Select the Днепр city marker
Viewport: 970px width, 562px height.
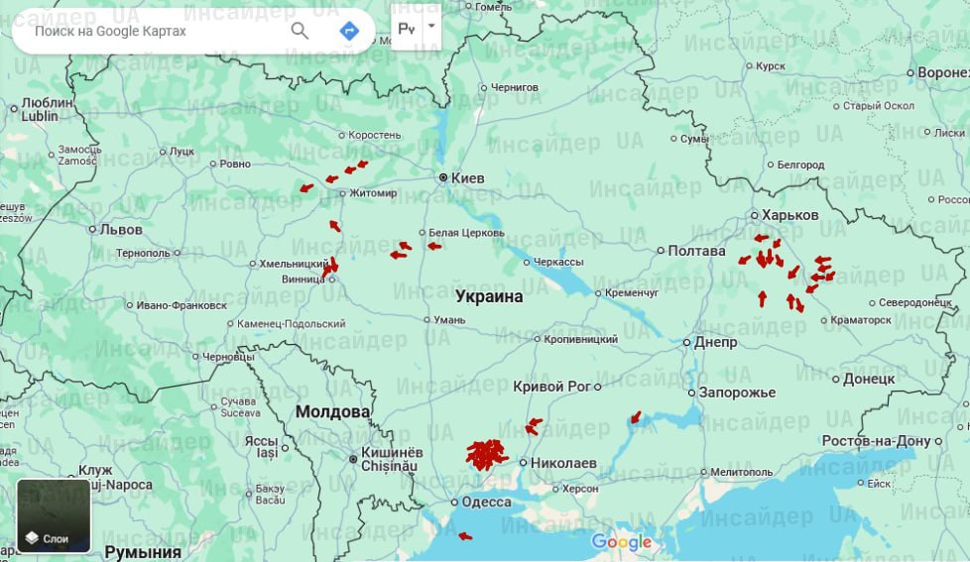pos(686,343)
